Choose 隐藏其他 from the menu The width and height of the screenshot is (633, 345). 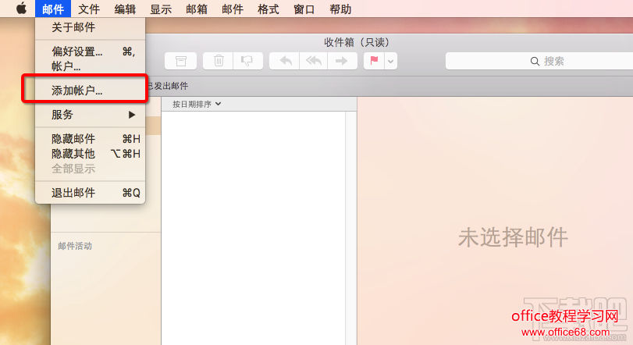[90, 154]
